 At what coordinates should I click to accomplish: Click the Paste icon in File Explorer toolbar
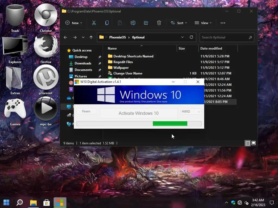[120, 23]
